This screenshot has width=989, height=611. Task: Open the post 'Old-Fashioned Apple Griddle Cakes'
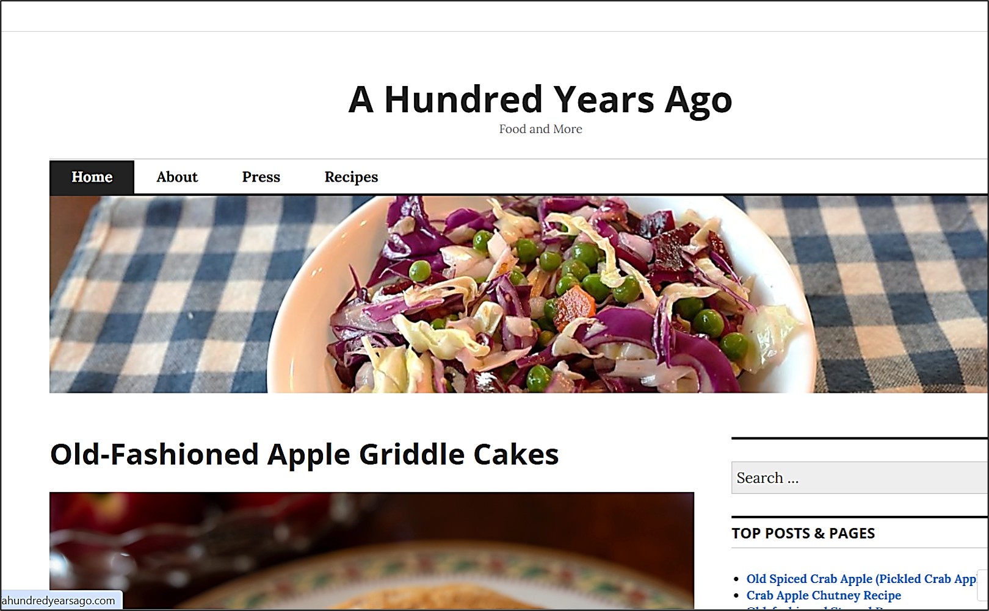click(x=304, y=454)
